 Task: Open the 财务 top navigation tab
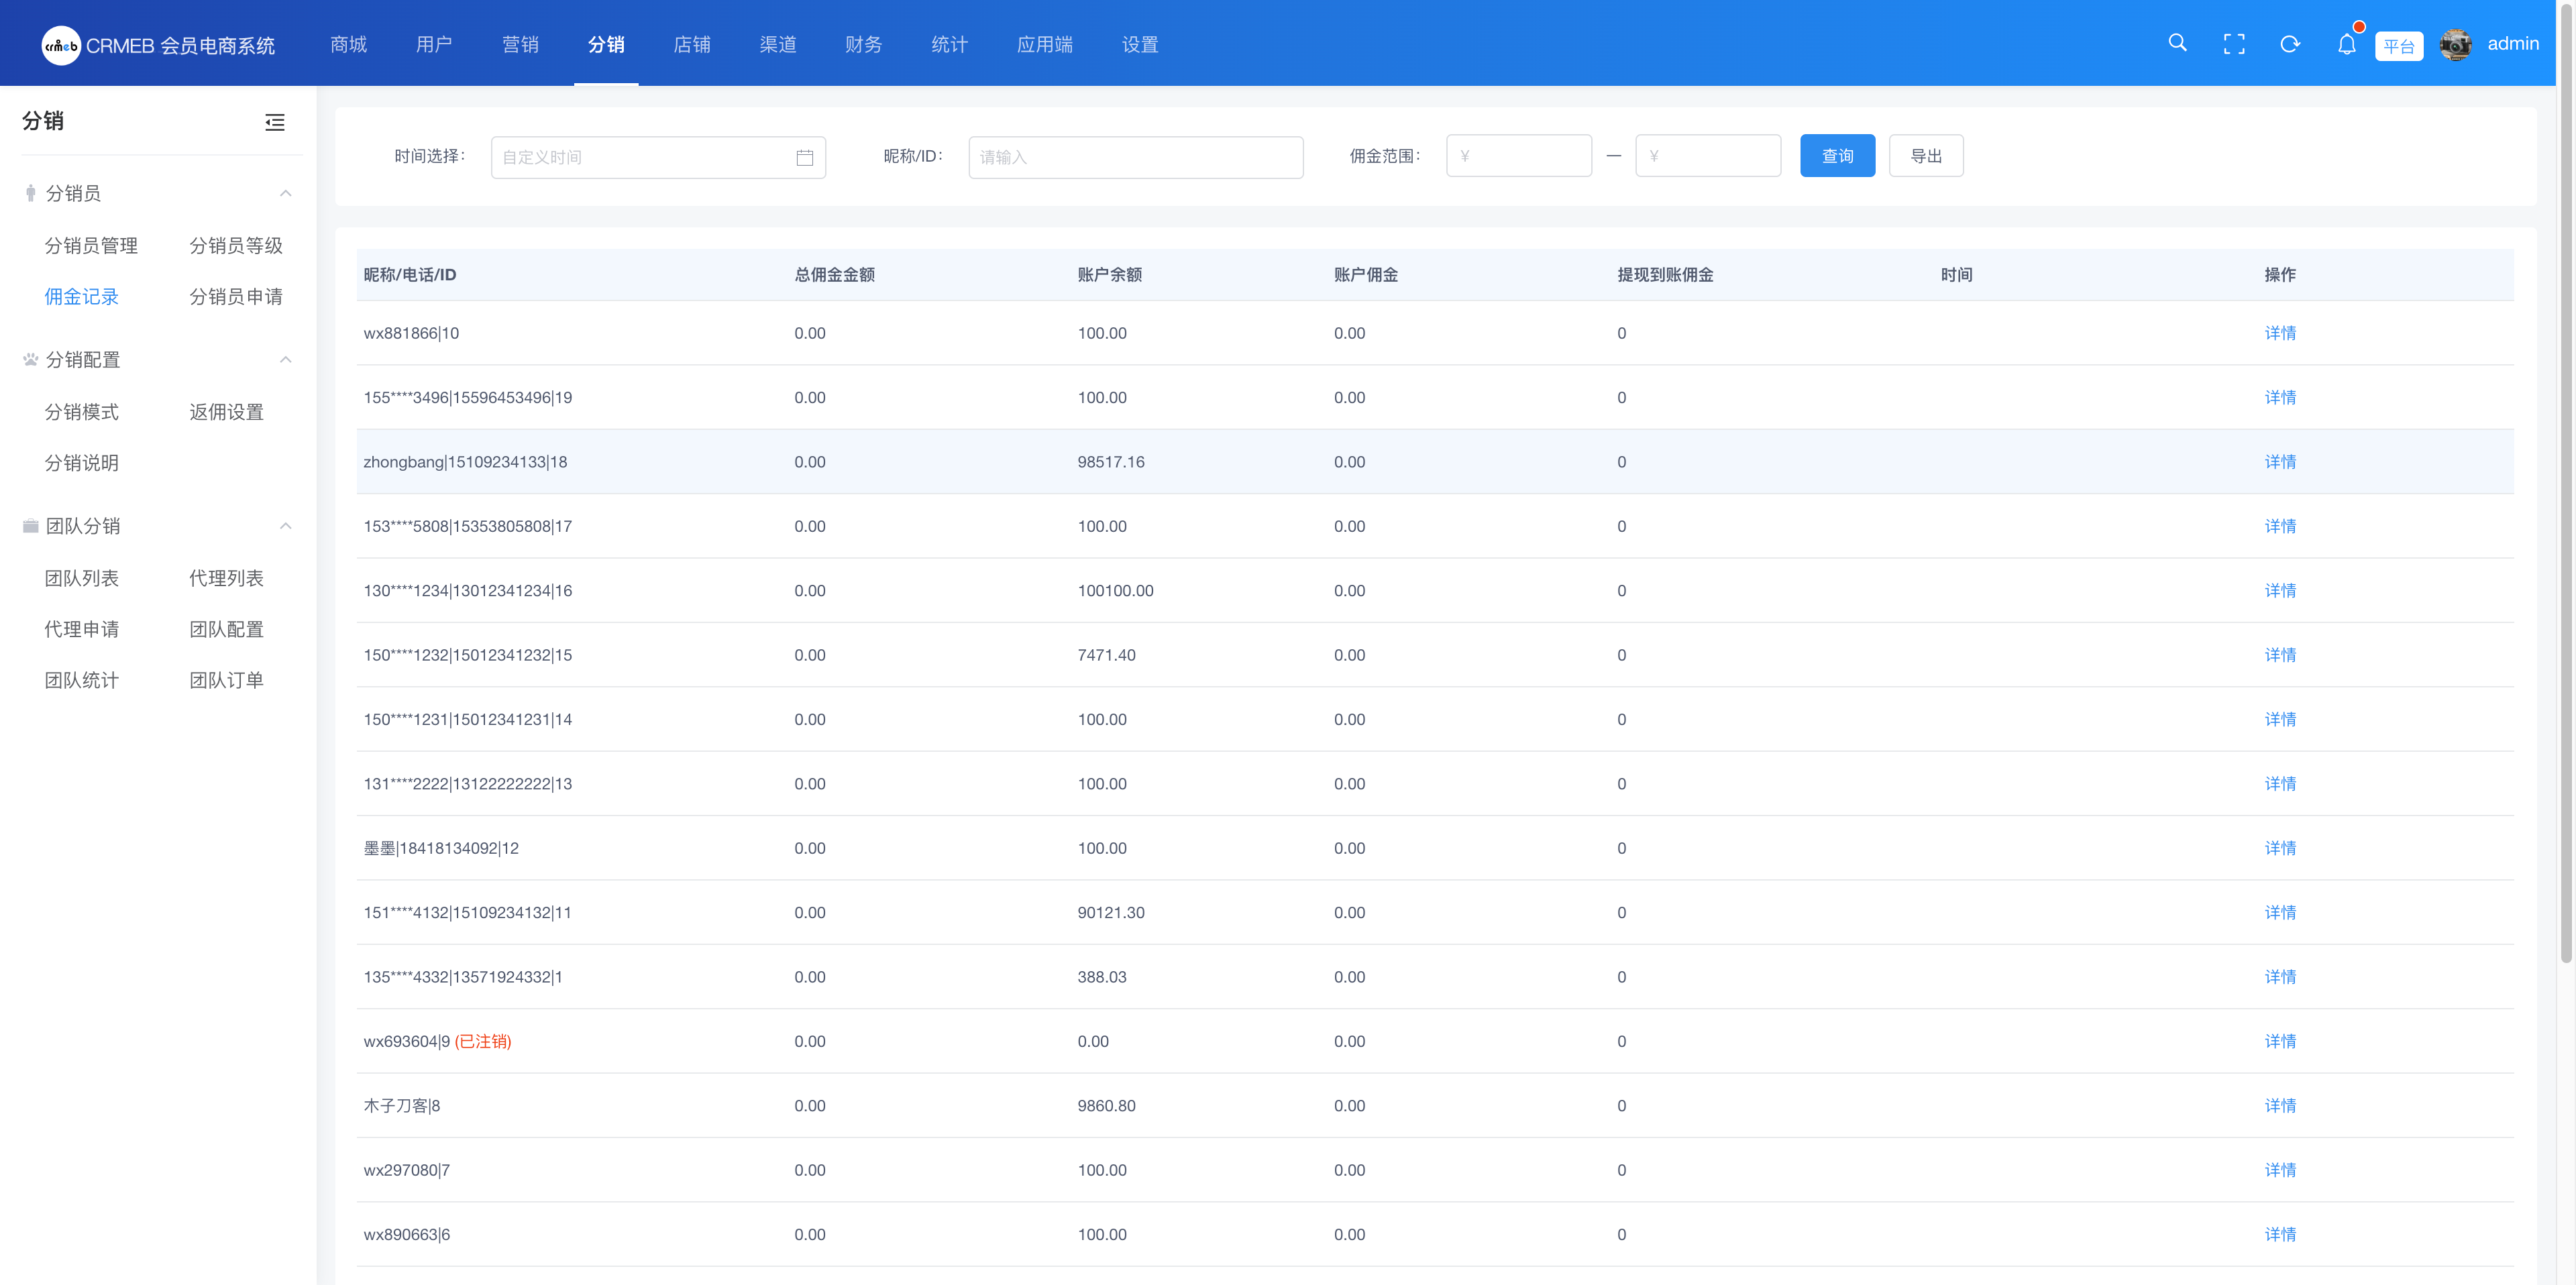(x=863, y=44)
